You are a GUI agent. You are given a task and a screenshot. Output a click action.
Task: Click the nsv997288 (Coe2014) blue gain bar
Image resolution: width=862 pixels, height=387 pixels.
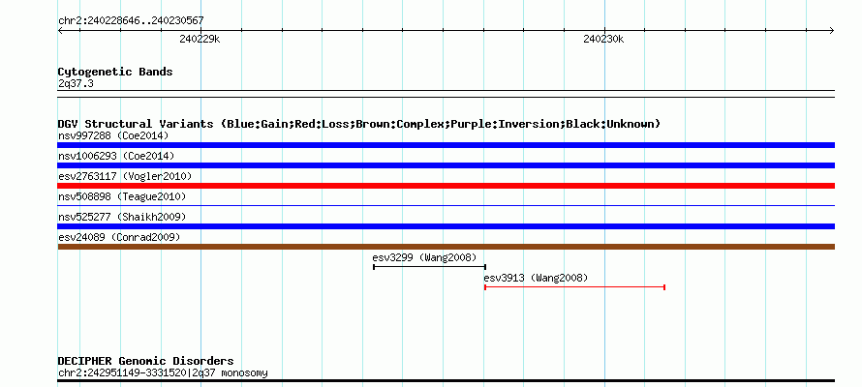[x=446, y=145]
